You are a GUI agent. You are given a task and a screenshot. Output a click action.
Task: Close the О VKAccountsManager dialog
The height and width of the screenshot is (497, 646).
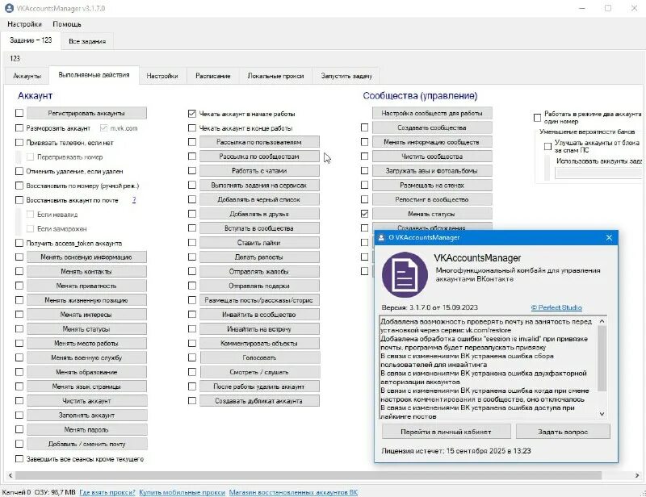click(x=609, y=237)
